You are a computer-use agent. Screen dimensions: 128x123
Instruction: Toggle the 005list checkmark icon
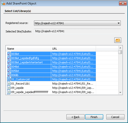click(x=9, y=71)
